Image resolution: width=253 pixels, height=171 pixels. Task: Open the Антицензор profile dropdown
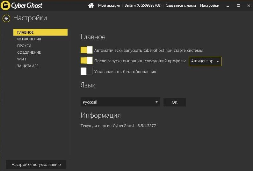click(x=205, y=61)
